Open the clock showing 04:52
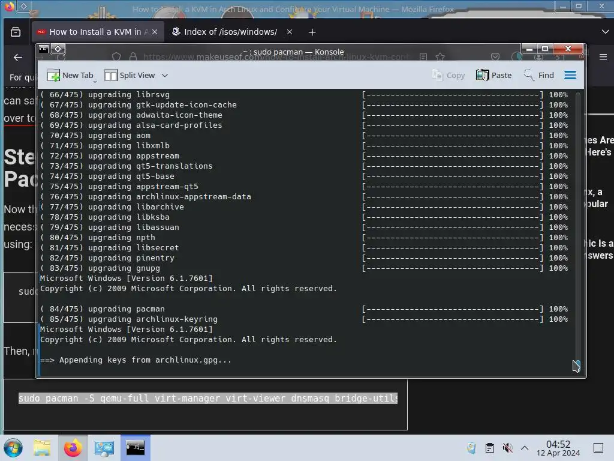614x461 pixels. point(558,448)
